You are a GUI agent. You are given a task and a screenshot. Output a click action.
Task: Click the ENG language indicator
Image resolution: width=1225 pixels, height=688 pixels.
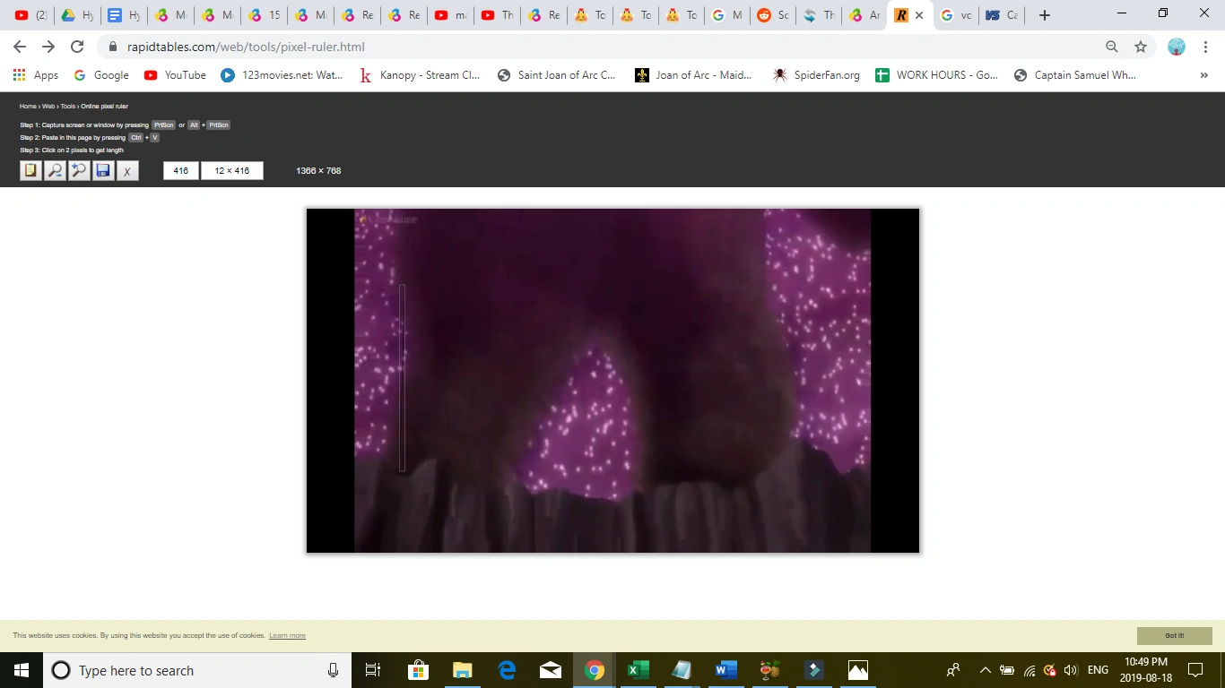(1098, 670)
